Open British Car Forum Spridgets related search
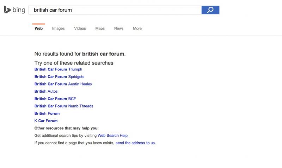282x168 pixels. pyautogui.click(x=59, y=77)
